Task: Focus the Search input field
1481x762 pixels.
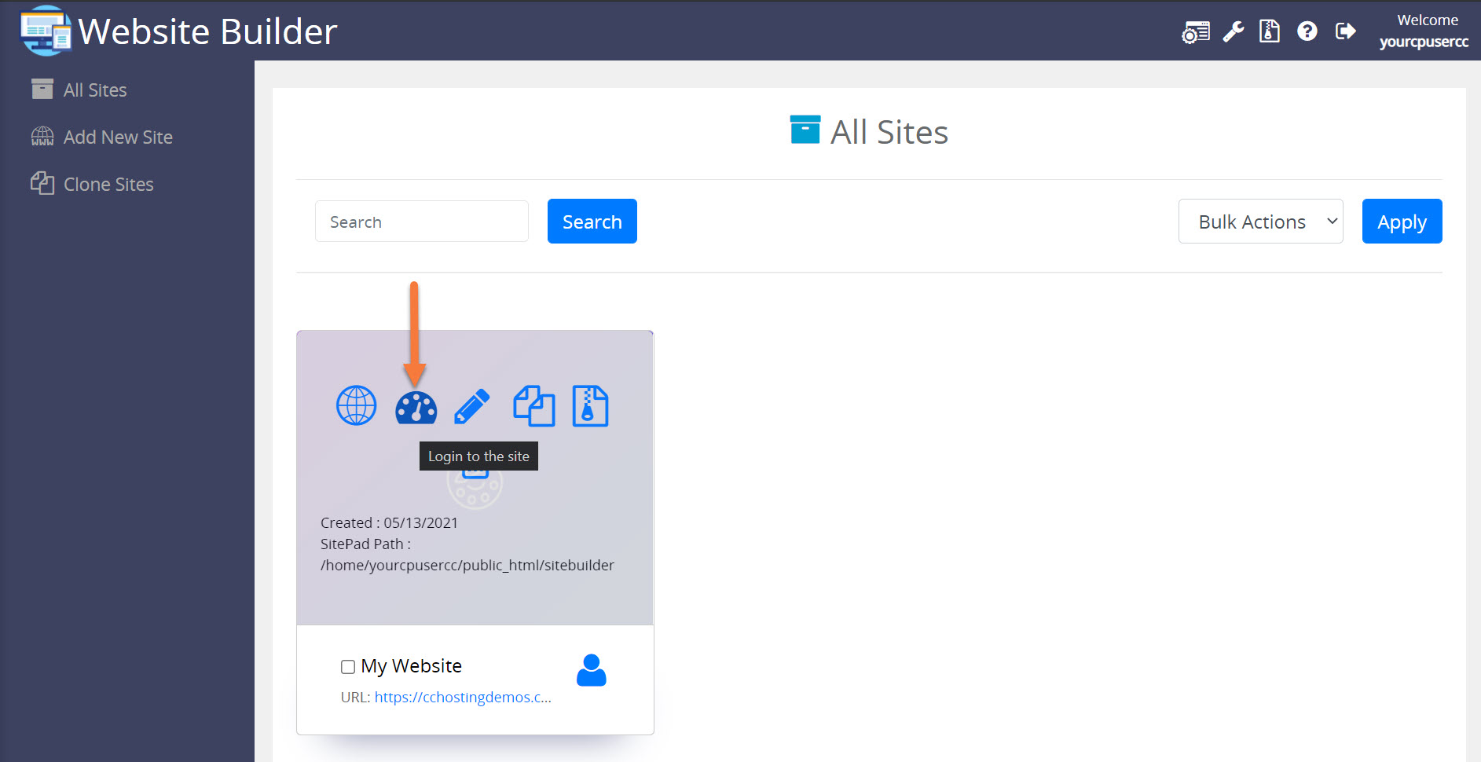Action: (421, 222)
